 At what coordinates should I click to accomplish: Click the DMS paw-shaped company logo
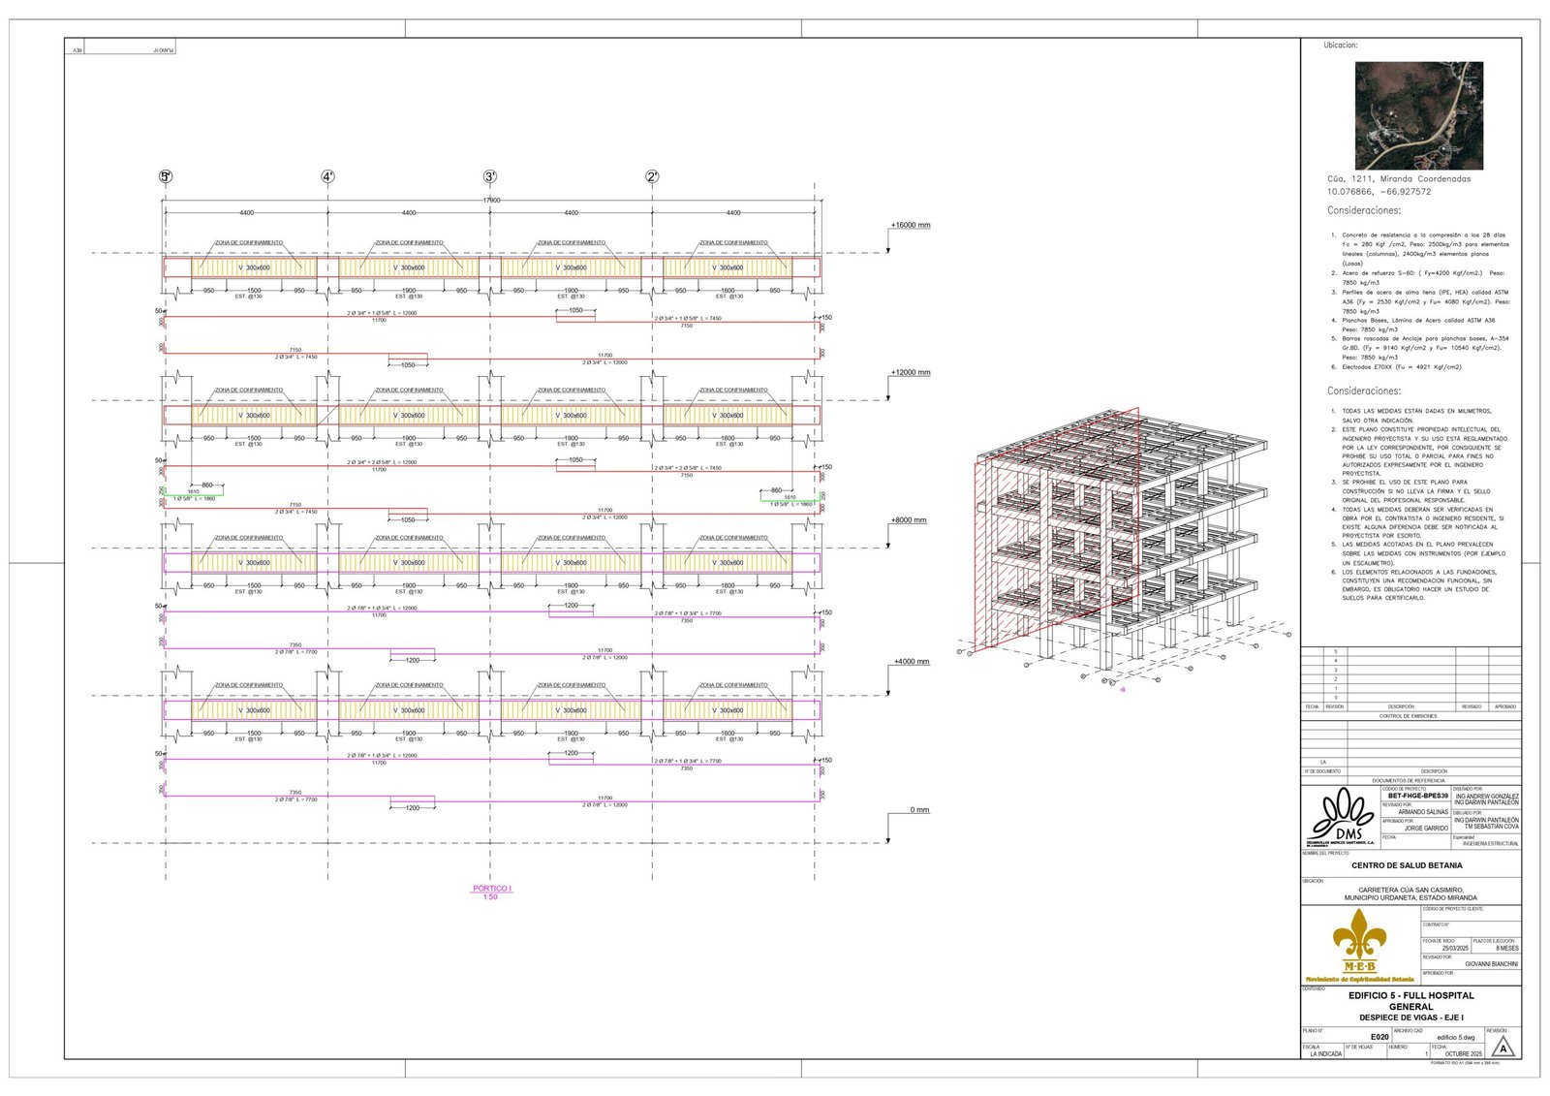pyautogui.click(x=1342, y=818)
